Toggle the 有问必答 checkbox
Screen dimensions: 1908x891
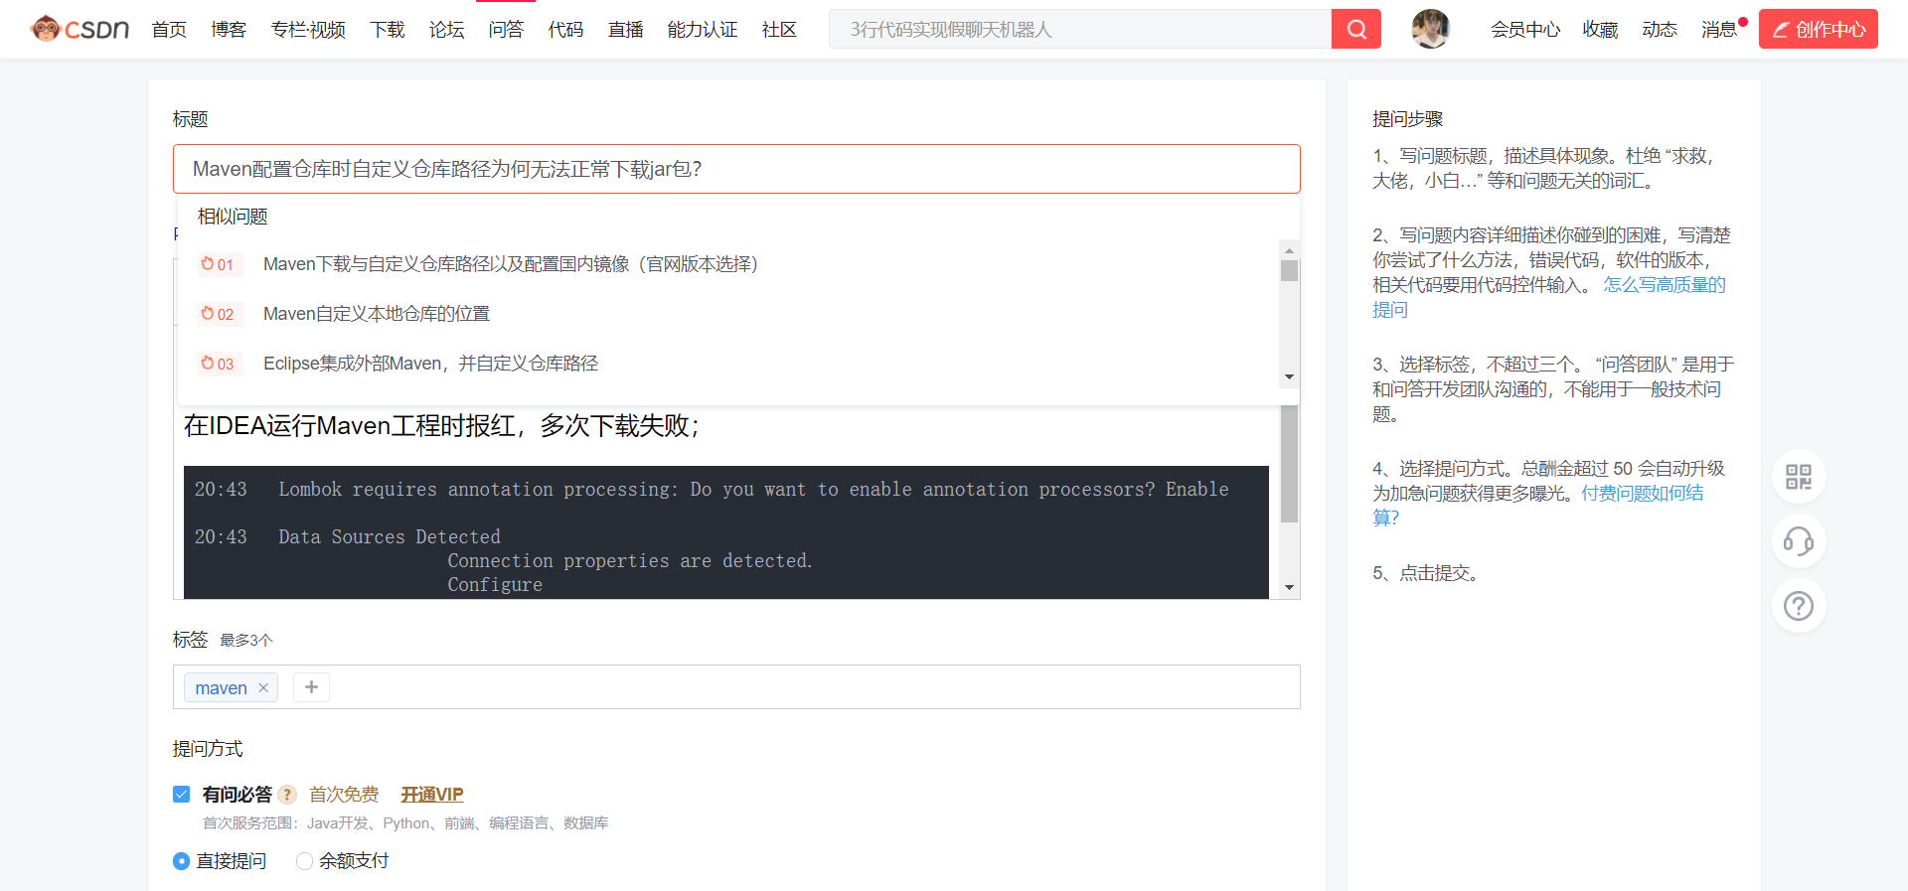182,795
